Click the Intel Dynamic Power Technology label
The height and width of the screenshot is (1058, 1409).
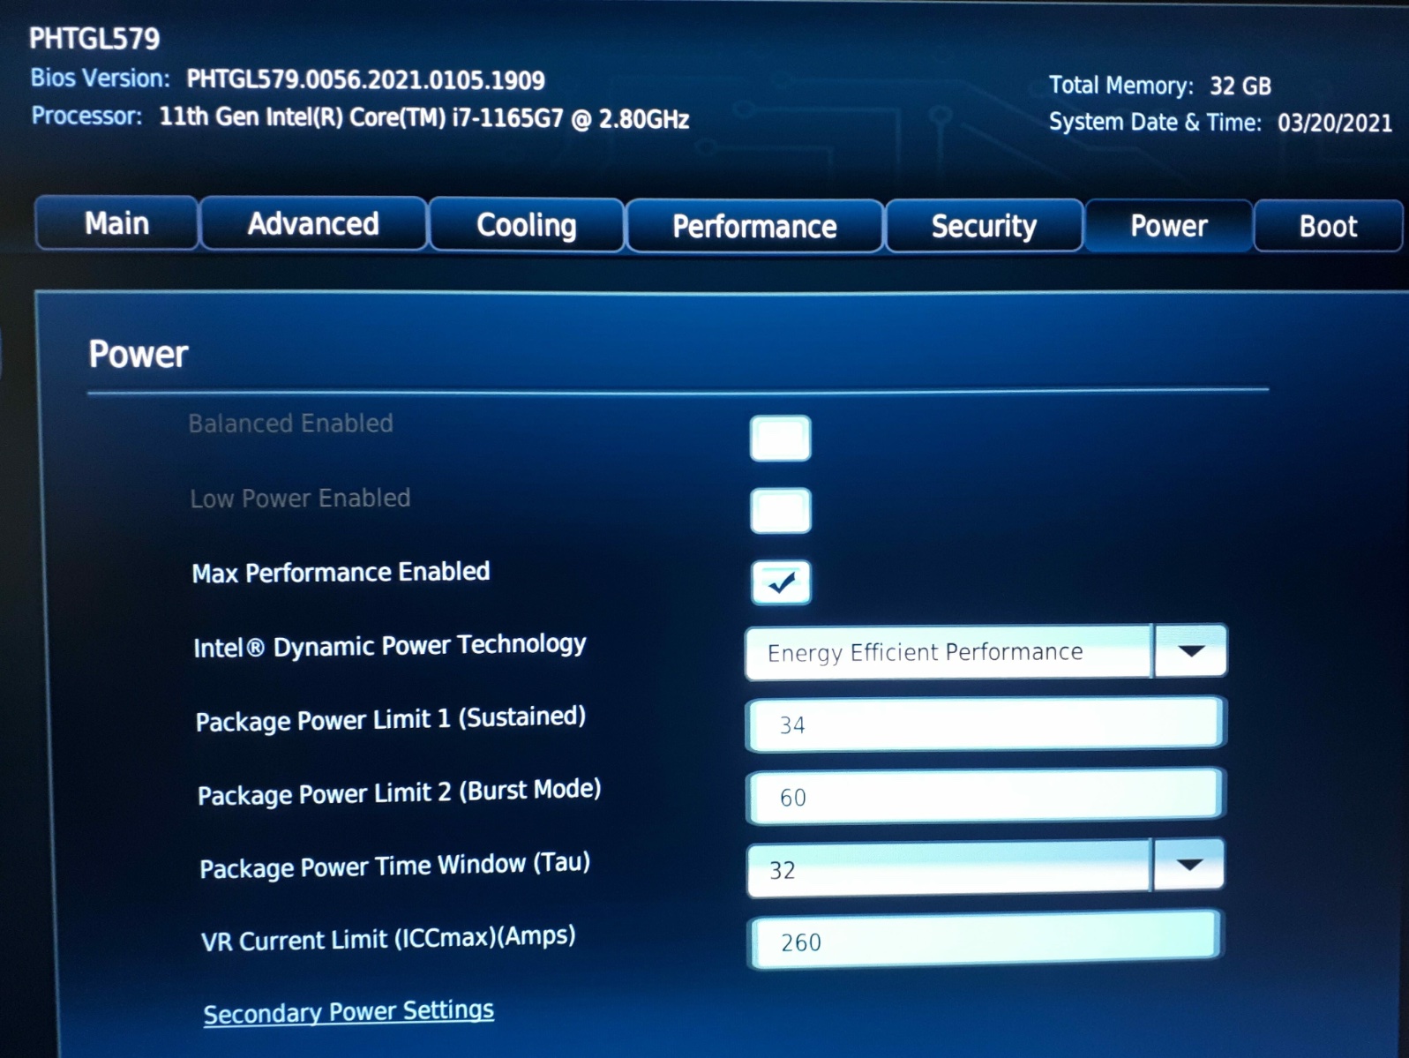(x=389, y=646)
